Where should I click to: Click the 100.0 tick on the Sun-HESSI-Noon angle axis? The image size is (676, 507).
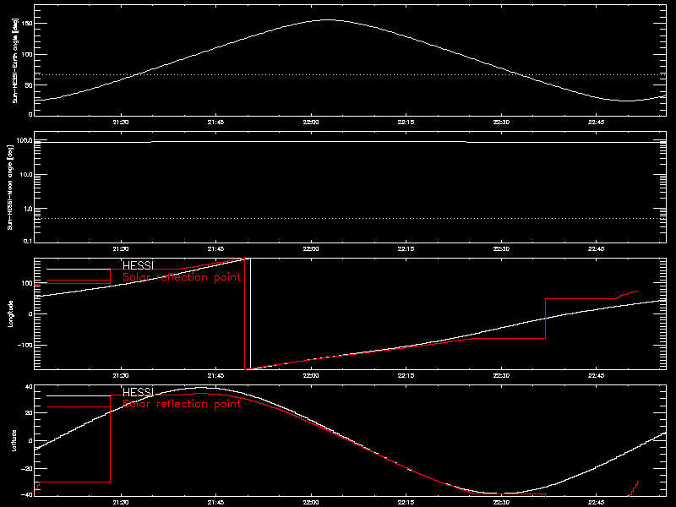click(25, 140)
